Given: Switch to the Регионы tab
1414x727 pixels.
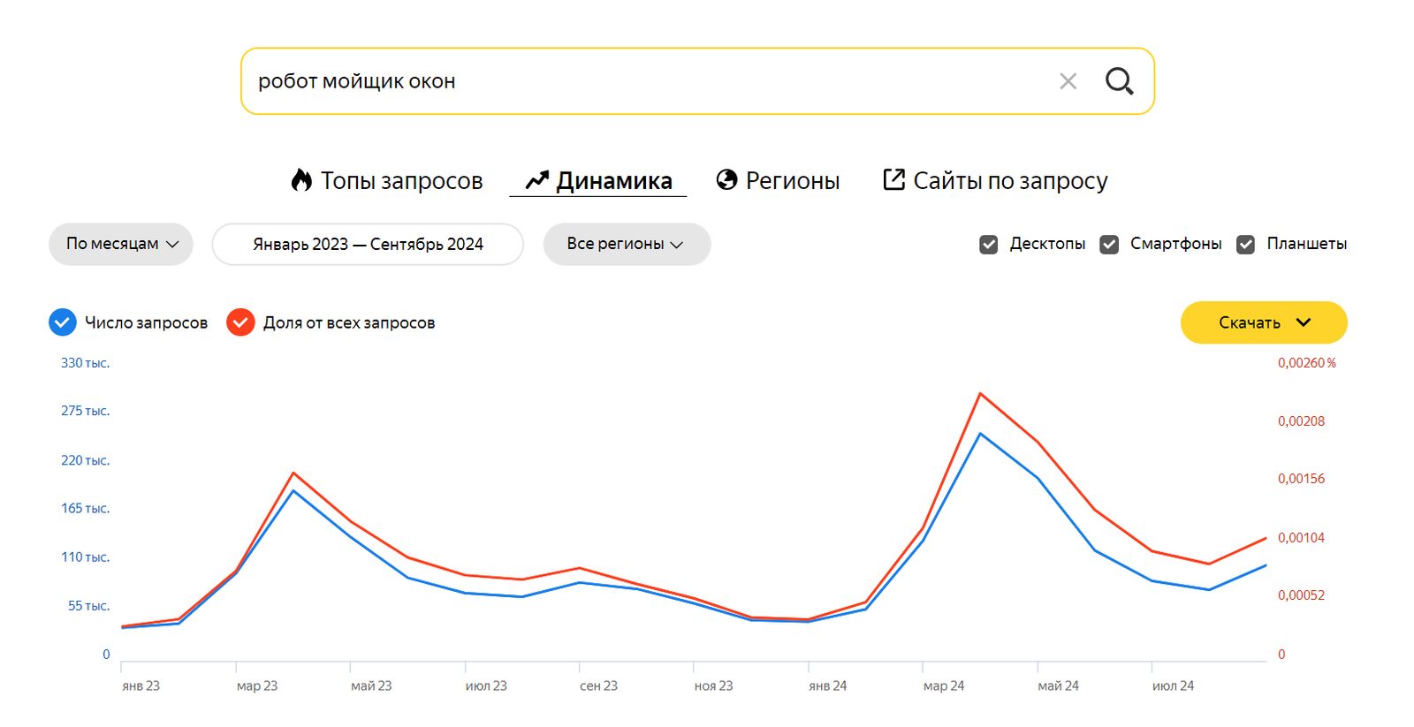Looking at the screenshot, I should [x=792, y=181].
